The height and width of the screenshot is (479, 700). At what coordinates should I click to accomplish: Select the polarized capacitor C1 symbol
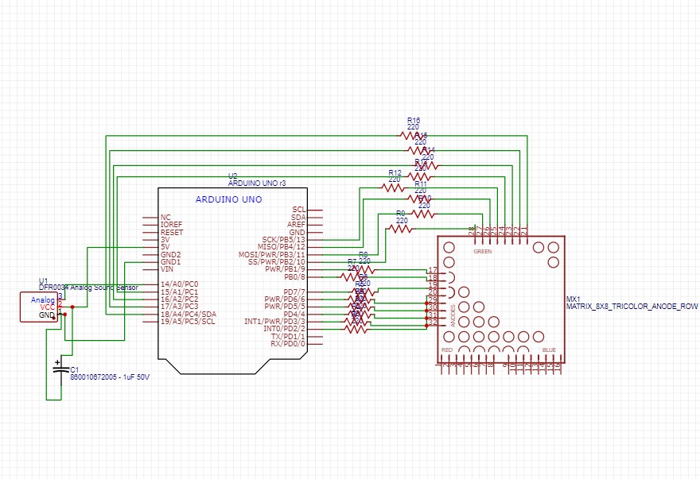coord(62,369)
